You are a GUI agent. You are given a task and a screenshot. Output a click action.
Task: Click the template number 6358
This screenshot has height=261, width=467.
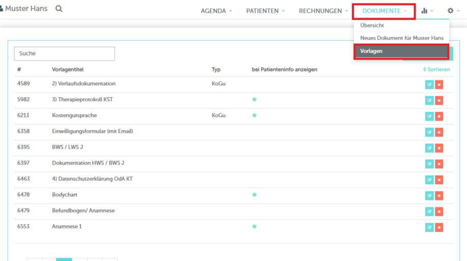tap(23, 131)
